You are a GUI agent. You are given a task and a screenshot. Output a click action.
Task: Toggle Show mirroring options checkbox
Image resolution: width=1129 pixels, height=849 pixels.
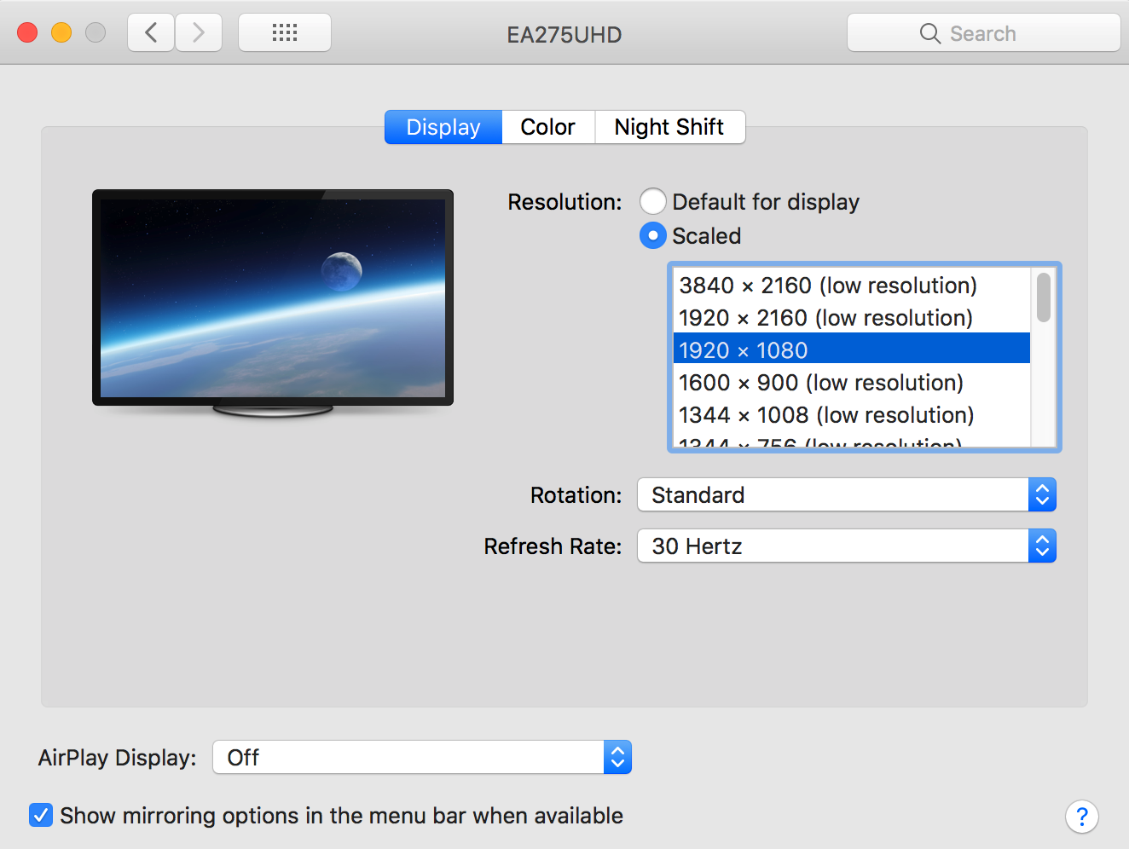[41, 815]
